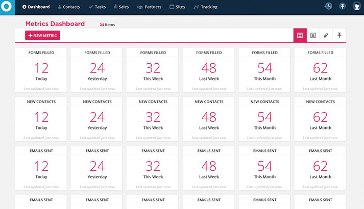The height and width of the screenshot is (209, 364).
Task: Switch to list view icon
Action: (x=313, y=35)
